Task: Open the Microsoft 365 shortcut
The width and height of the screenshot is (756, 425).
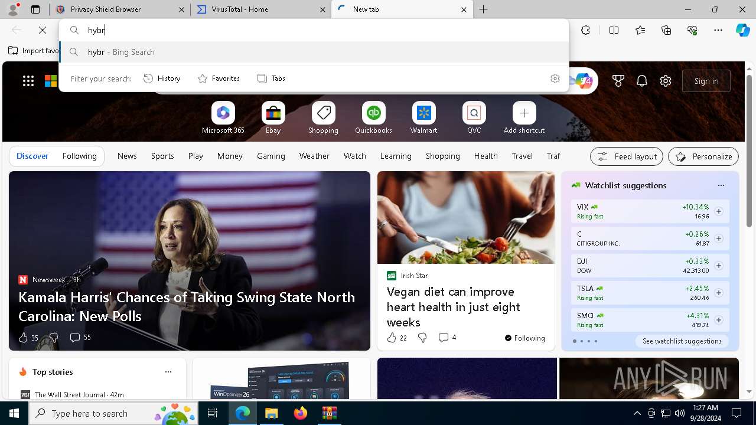Action: [x=223, y=118]
